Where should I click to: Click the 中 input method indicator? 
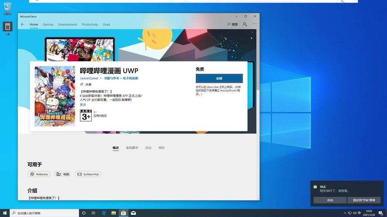coord(360,213)
